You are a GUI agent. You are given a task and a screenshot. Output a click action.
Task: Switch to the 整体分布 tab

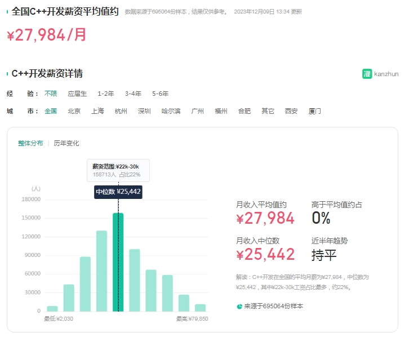point(30,143)
